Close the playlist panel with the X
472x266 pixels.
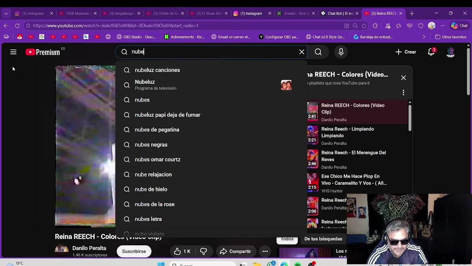[x=403, y=78]
